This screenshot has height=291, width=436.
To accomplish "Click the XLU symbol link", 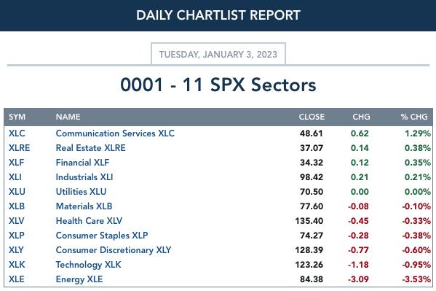I will [x=17, y=192].
